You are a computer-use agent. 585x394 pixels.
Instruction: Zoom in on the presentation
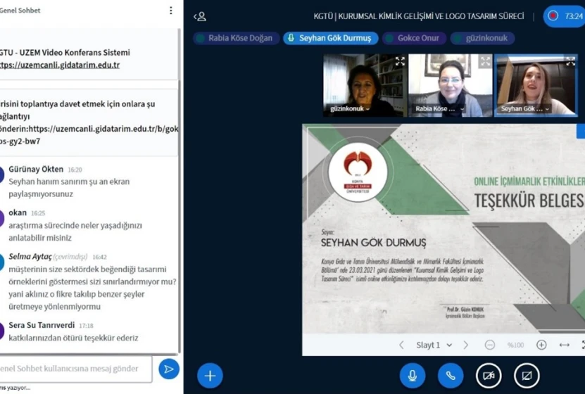tap(541, 345)
